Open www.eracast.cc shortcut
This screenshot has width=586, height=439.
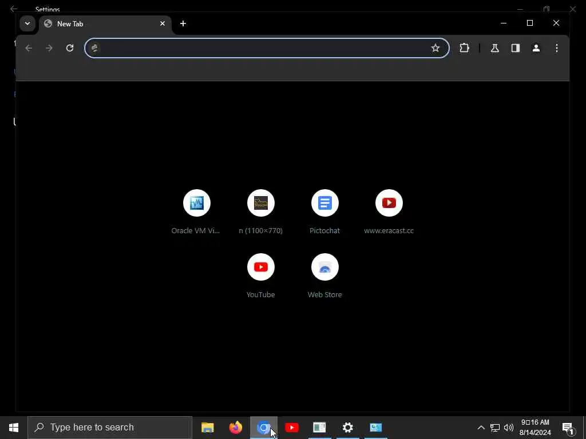pyautogui.click(x=389, y=211)
